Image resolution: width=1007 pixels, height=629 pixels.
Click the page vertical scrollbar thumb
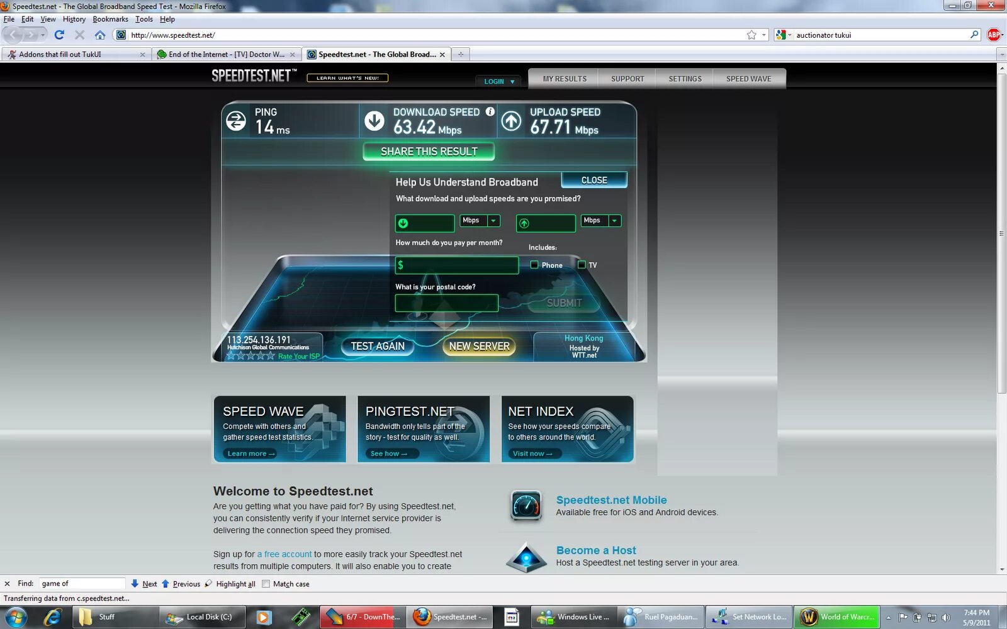click(x=1001, y=234)
